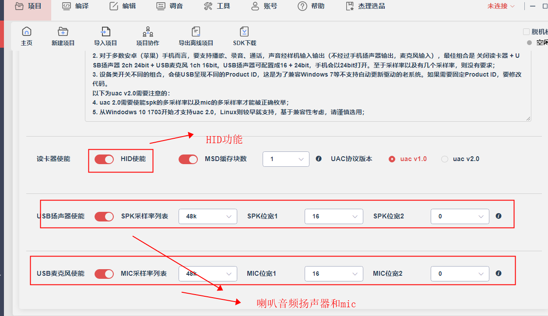This screenshot has height=316, width=548.
Task: Tick the 脱机 checkbox at top right
Action: 527,32
